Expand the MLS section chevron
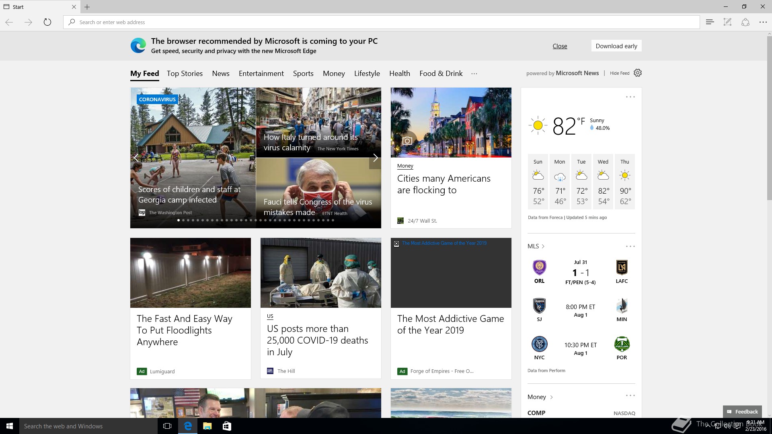 pos(543,246)
